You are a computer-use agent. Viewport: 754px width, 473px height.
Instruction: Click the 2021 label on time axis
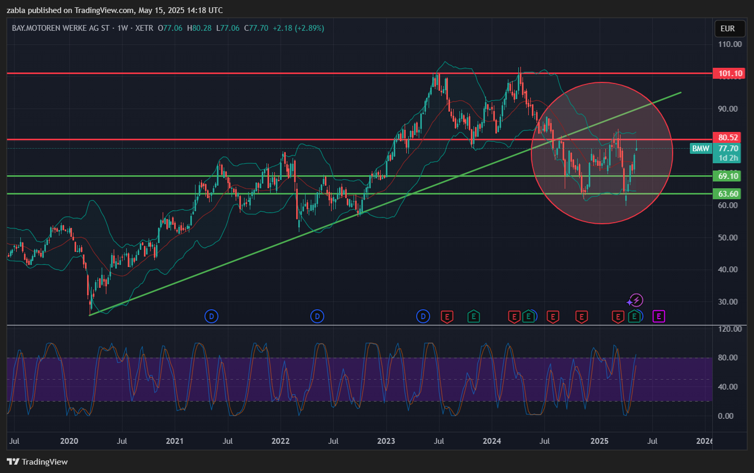(175, 441)
